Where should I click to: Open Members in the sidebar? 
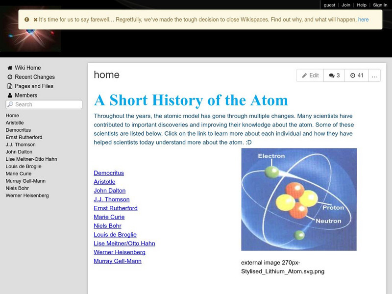(26, 95)
